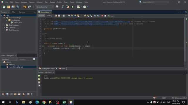188x105 pixels.
Task: Open the Tools menu
Action: click(x=72, y=2)
